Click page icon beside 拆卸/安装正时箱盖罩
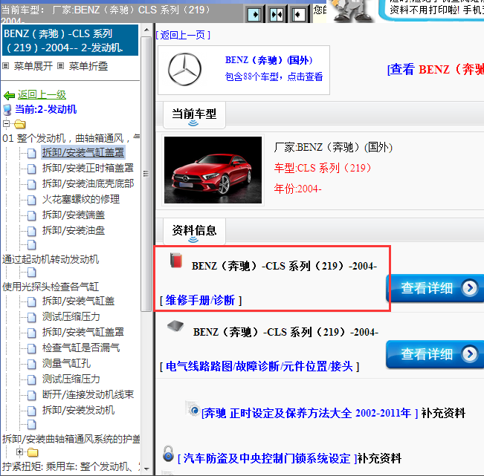The image size is (484, 476). 31,169
